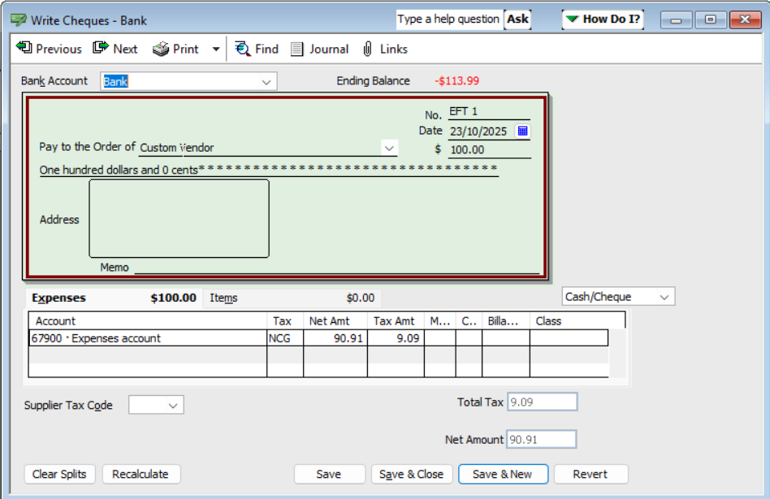The image size is (770, 499).
Task: Click the Memo line field
Action: tap(337, 267)
